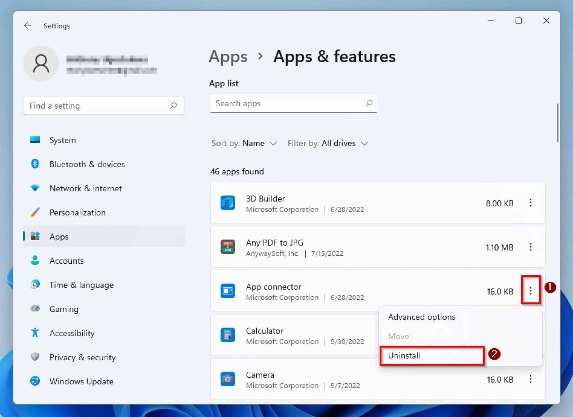The height and width of the screenshot is (417, 573).
Task: Open the System settings section
Action: coord(62,140)
